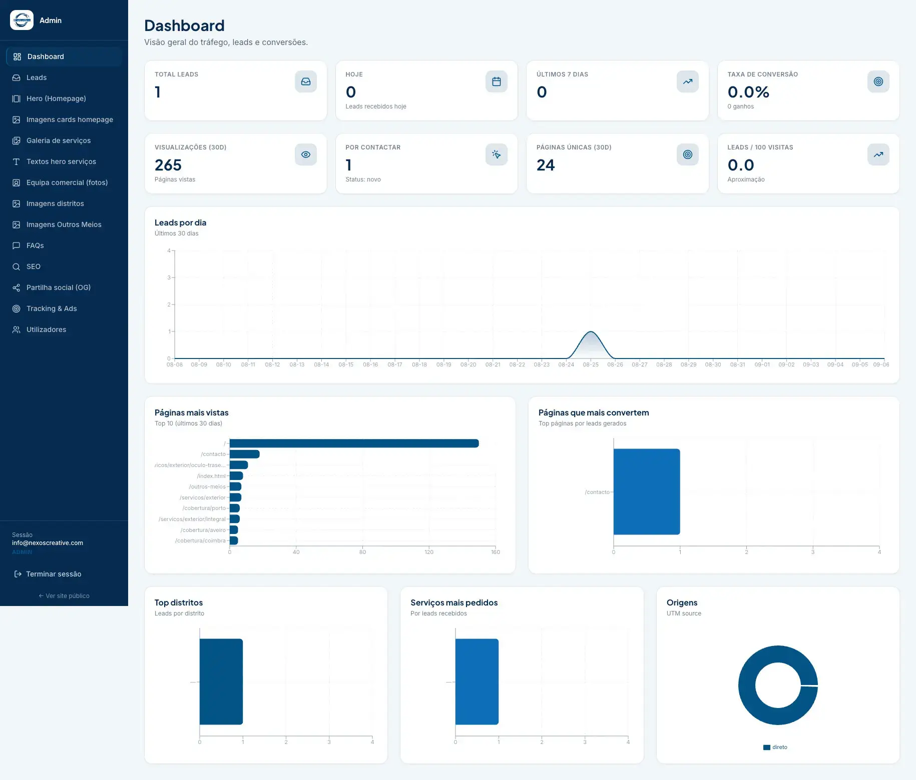
Task: Click the 24 páginas únicas value
Action: [x=546, y=165]
